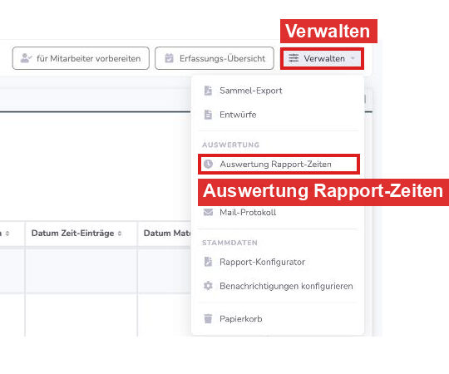Open the Papierkorb menu entry
The height and width of the screenshot is (374, 449).
[x=278, y=319]
